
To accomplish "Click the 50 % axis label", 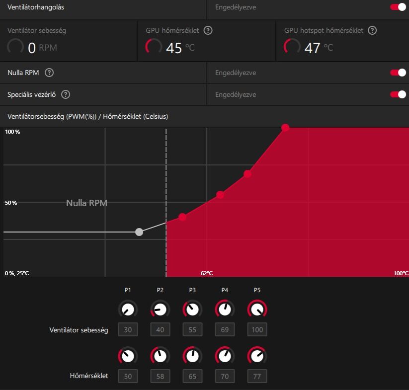I will [11, 203].
